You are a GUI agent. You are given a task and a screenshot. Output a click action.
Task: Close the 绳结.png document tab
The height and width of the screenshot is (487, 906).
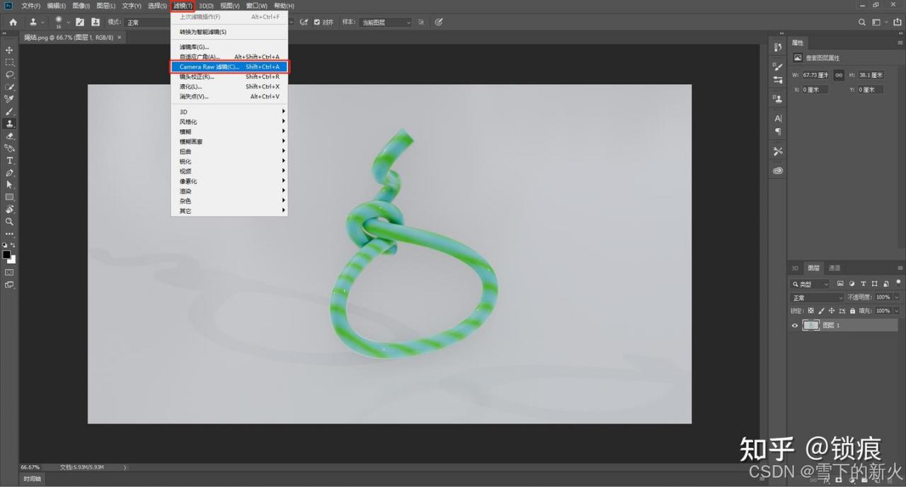[119, 37]
